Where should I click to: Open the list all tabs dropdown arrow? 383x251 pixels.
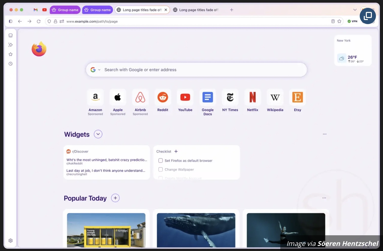point(355,10)
